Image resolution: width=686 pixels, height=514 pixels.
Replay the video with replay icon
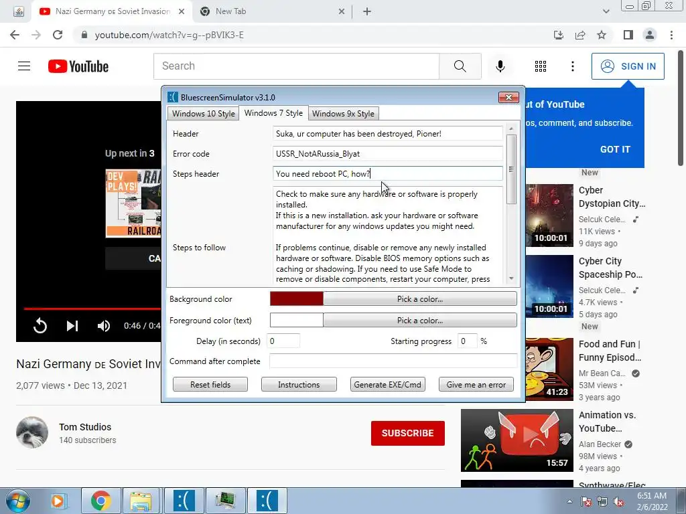[x=40, y=326]
